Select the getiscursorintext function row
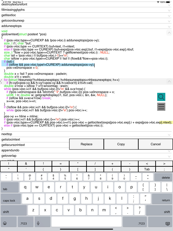Viewport: 173px width, 231px height. coord(35,145)
